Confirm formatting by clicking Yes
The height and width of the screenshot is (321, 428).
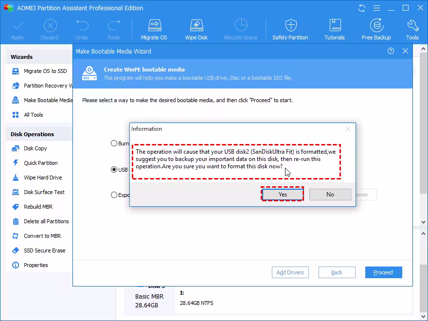tap(283, 195)
